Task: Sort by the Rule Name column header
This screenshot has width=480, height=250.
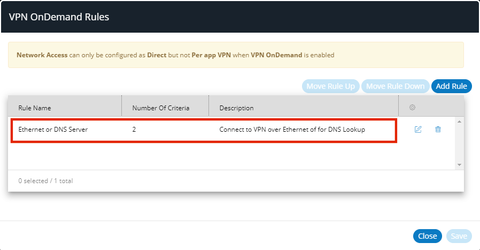Action: pos(35,108)
